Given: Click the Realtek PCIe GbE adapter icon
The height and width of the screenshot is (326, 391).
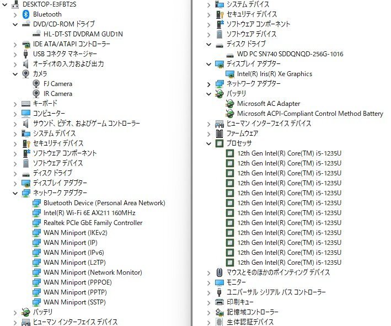Looking at the screenshot, I should (36, 223).
